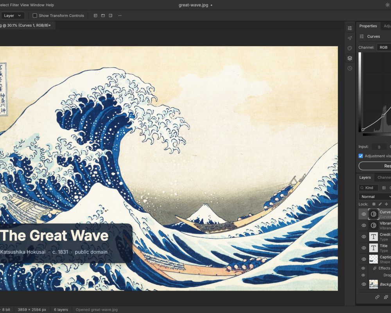391x313 pixels.
Task: Open the Kind layer filter box
Action: coord(368,188)
